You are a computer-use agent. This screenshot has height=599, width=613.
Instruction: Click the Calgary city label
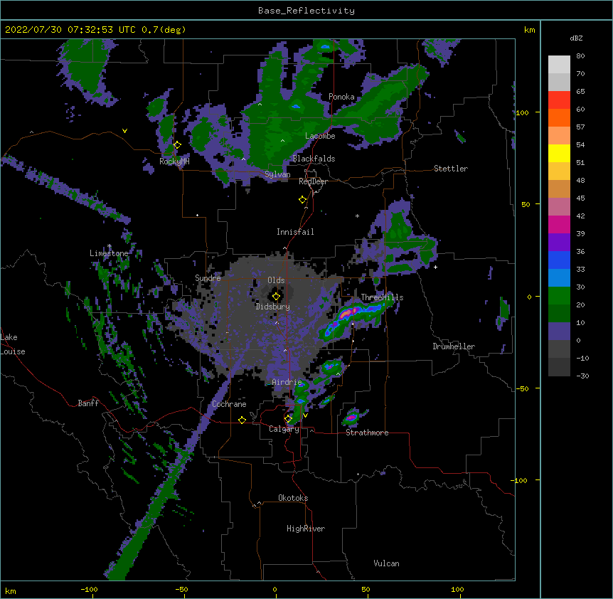click(x=284, y=429)
